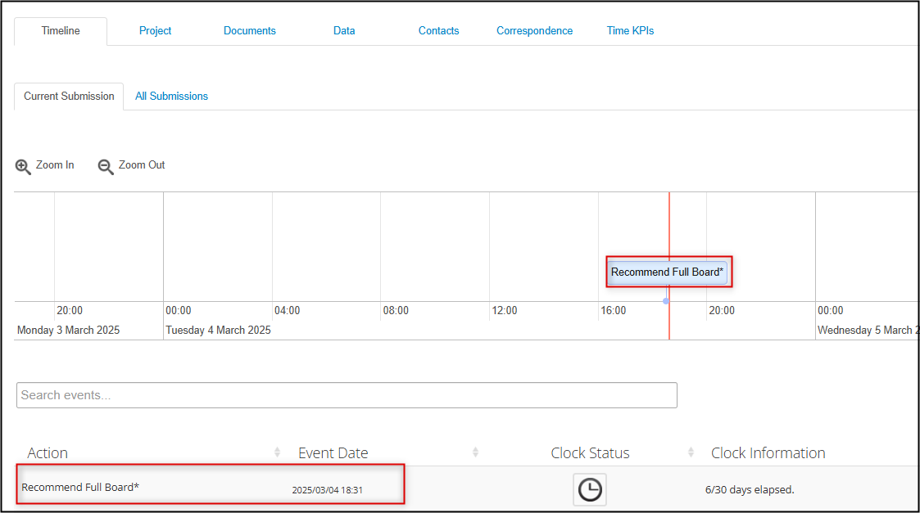Click the 2025/03/04 18:31 event date cell

click(328, 490)
